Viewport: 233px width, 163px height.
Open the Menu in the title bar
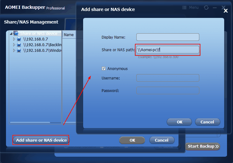[190, 8]
